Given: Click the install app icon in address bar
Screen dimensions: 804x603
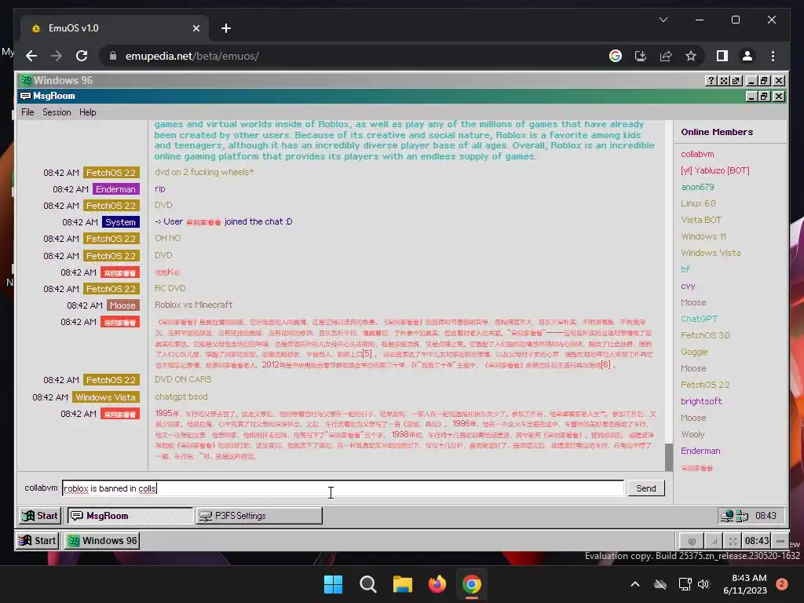Looking at the screenshot, I should [x=641, y=56].
